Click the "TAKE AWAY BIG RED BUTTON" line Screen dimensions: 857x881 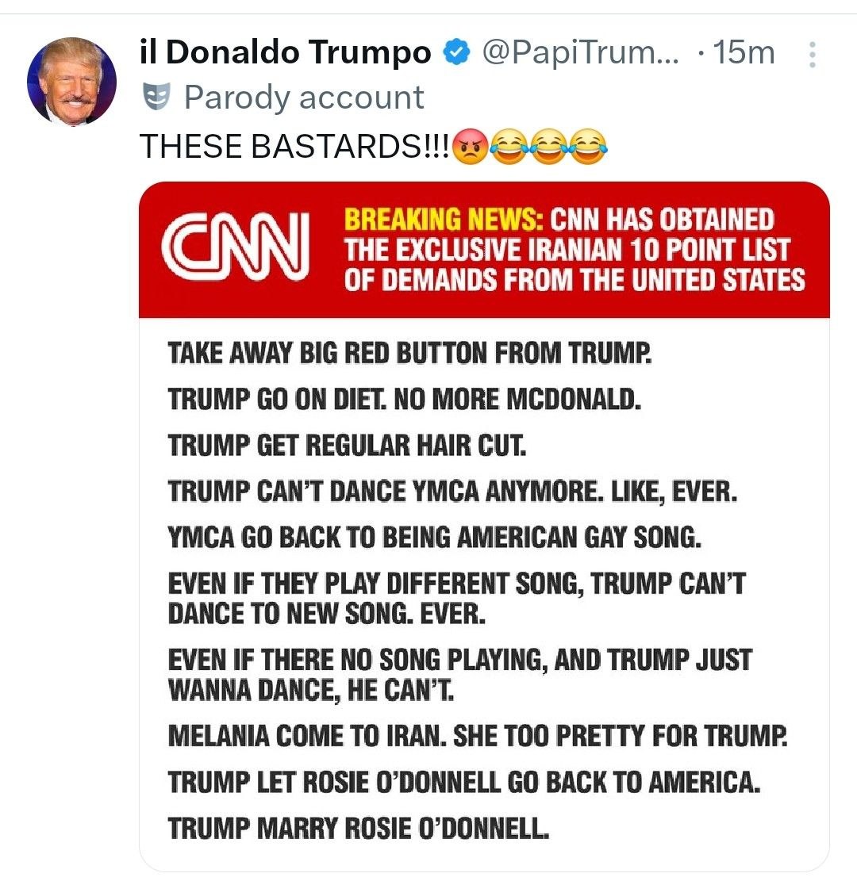tap(410, 354)
